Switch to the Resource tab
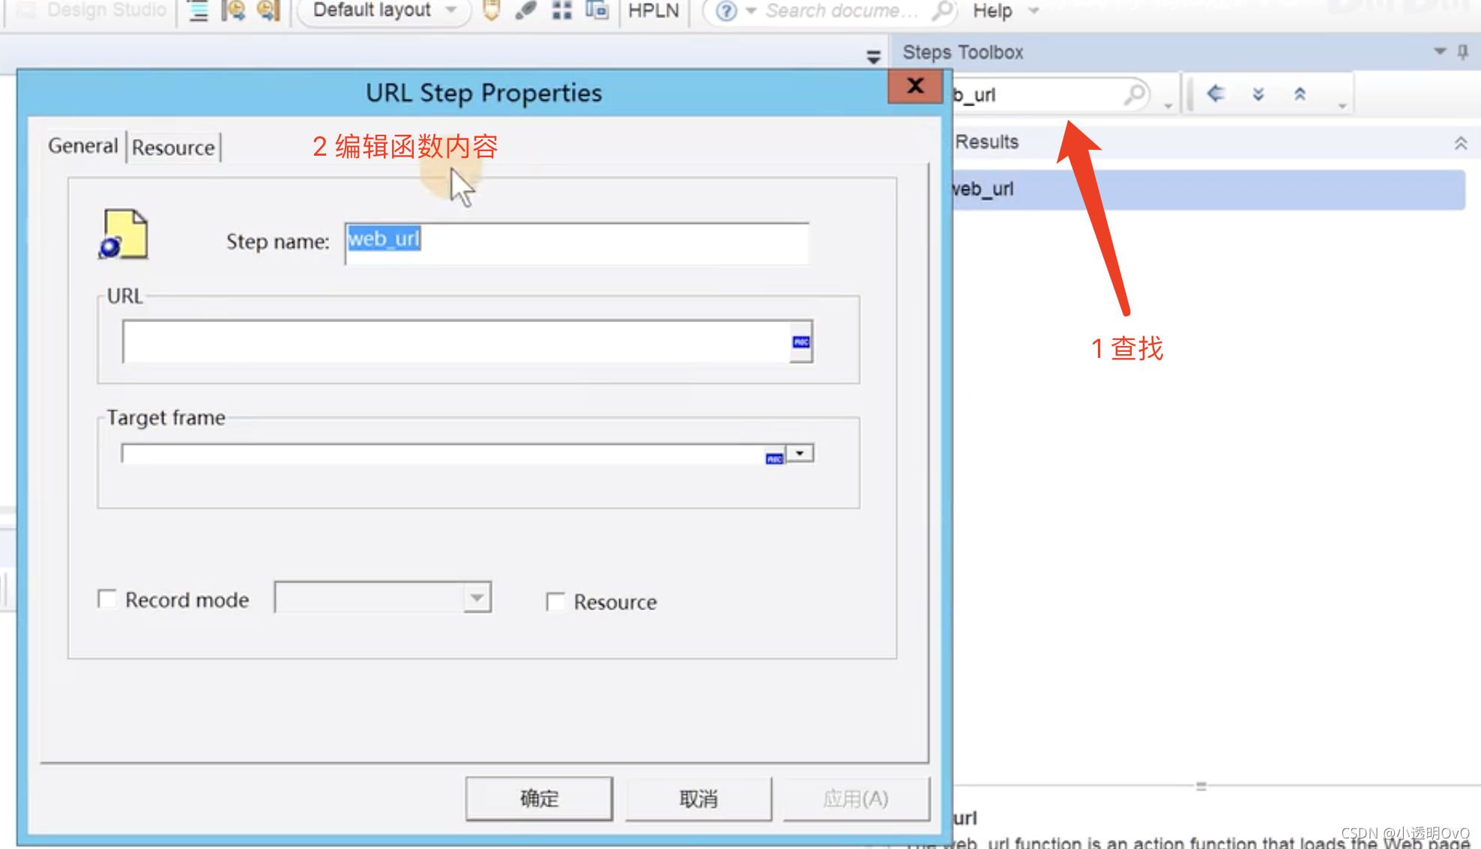The height and width of the screenshot is (849, 1481). (173, 147)
